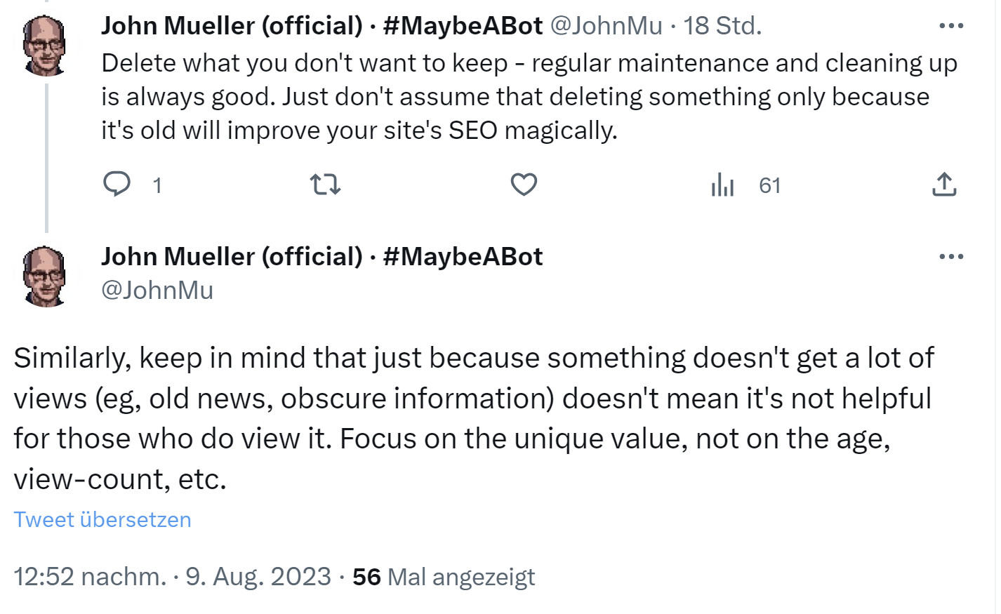The width and height of the screenshot is (1001, 614).
Task: Click John Mueller's avatar in second tweet
Action: coord(44,276)
